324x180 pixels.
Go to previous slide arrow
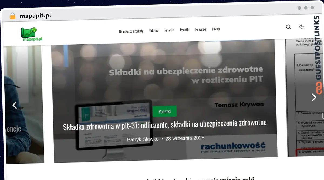click(15, 105)
